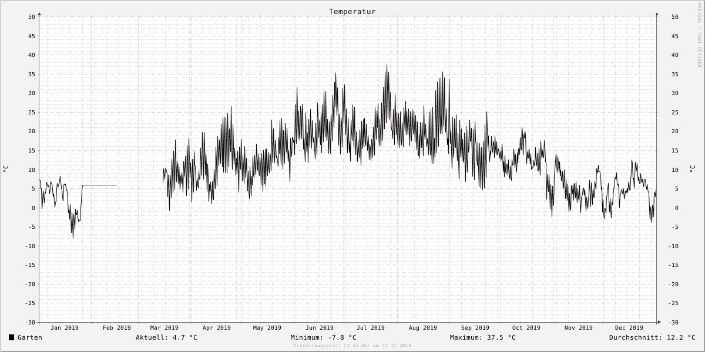Click the right-axis °C unit label

(x=692, y=169)
